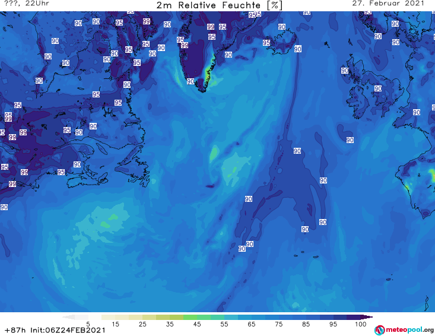The width and height of the screenshot is (435, 336).
Task: Click the '95' contour label on Iceland
Action: point(266,43)
